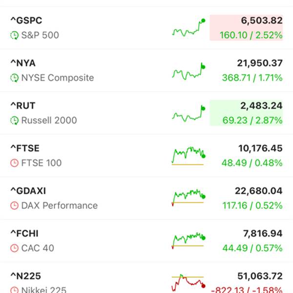Image resolution: width=293 pixels, height=293 pixels.
Task: Tap the S&P 500 price 6,503.82
Action: click(261, 21)
